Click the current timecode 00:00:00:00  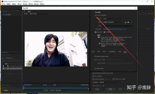point(28,85)
